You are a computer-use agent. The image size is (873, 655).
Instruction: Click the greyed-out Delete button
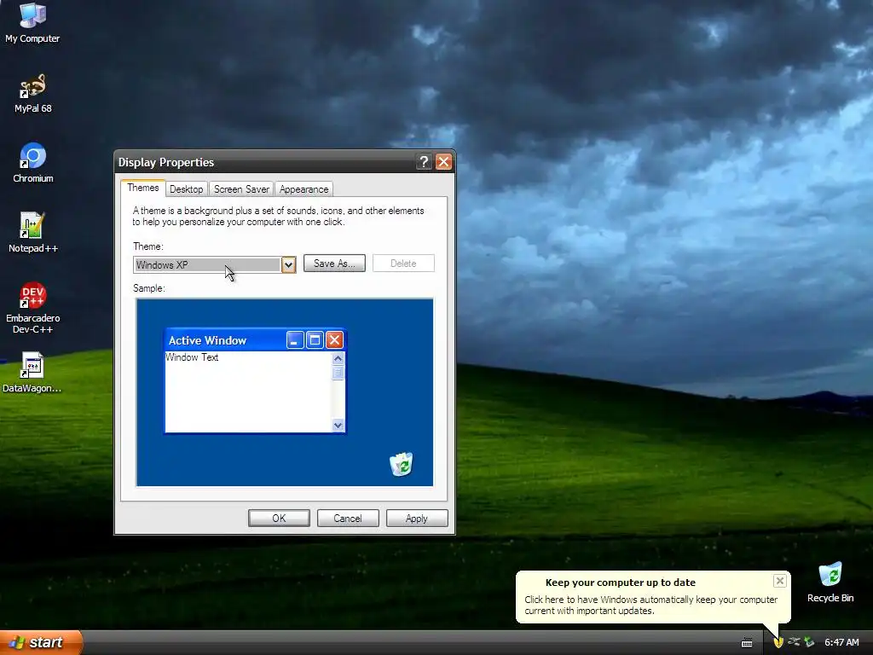pyautogui.click(x=403, y=264)
